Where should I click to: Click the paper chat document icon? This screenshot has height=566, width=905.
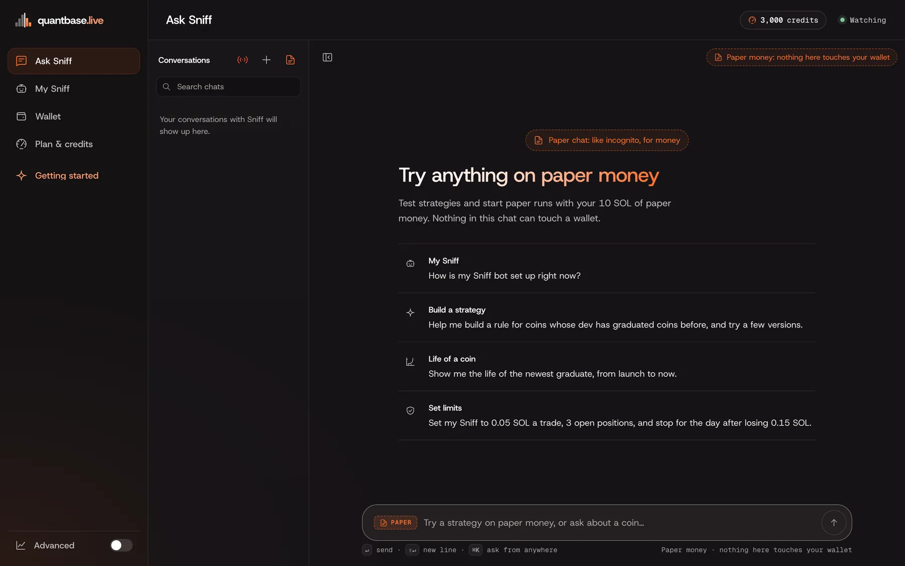(x=290, y=60)
